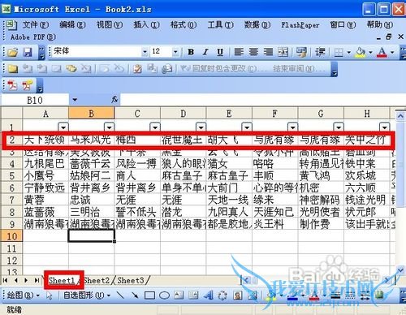This screenshot has height=315, width=406.
Task: Click the Borders icon
Action: click(x=339, y=52)
